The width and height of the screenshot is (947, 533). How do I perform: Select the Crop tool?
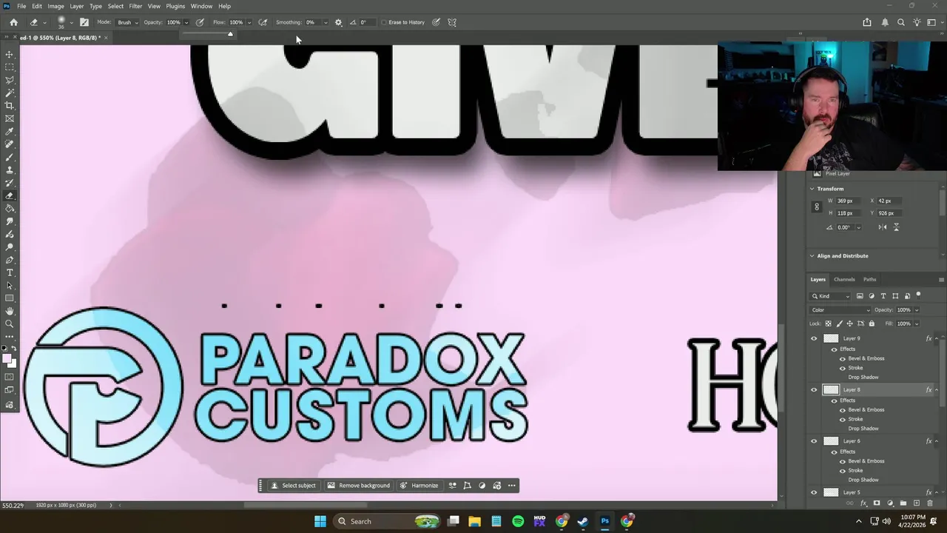[10, 106]
